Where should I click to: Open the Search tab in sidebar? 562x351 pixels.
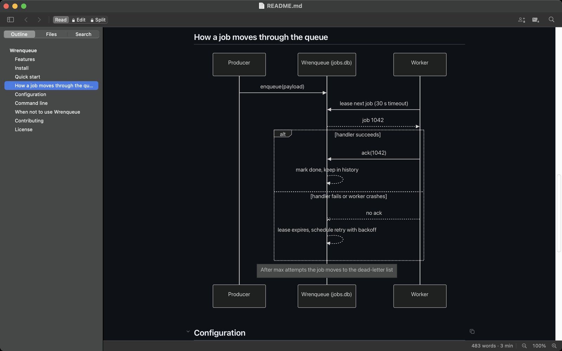[83, 34]
